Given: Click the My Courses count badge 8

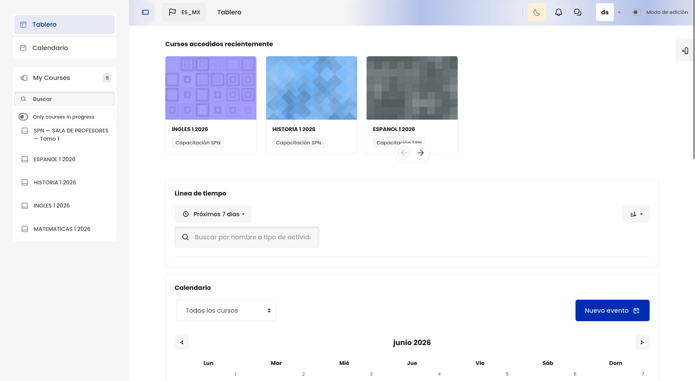Looking at the screenshot, I should (x=107, y=78).
